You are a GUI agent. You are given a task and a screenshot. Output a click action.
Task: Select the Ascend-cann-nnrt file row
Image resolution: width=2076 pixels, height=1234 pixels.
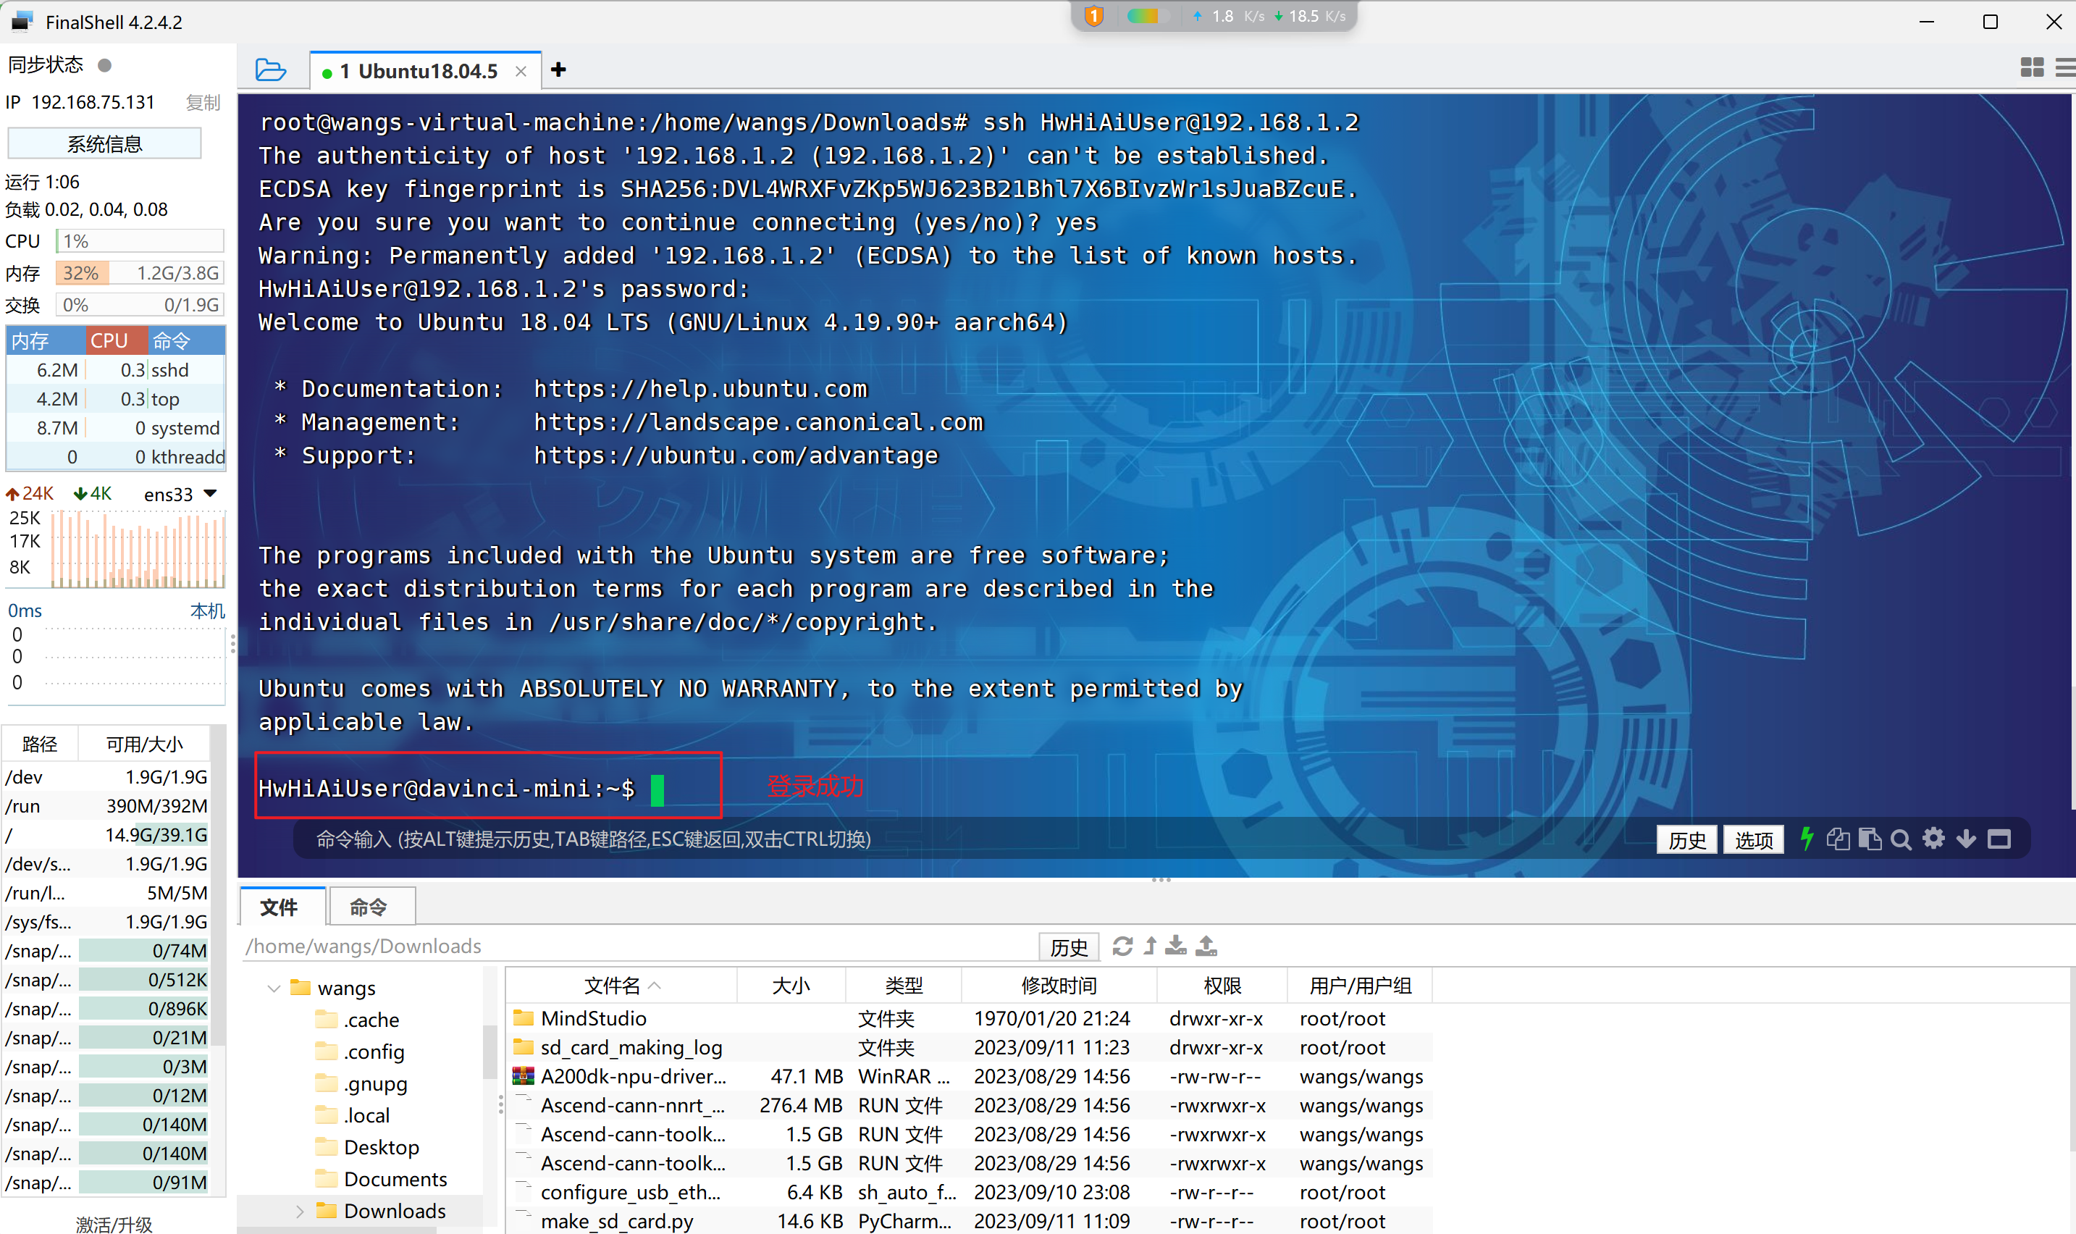[x=970, y=1106]
